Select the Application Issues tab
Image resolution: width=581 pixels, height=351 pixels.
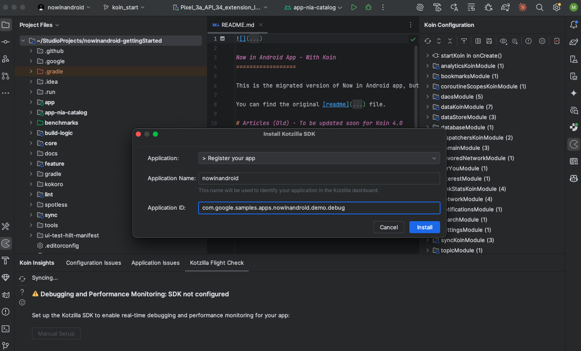pos(155,263)
